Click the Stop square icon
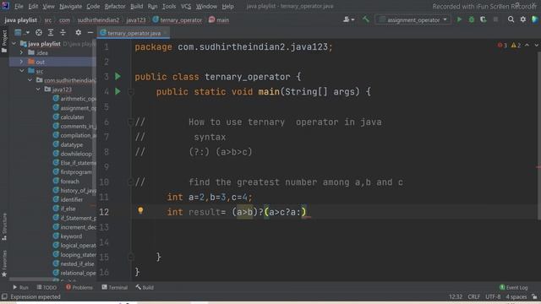The image size is (541, 304). pos(495,19)
